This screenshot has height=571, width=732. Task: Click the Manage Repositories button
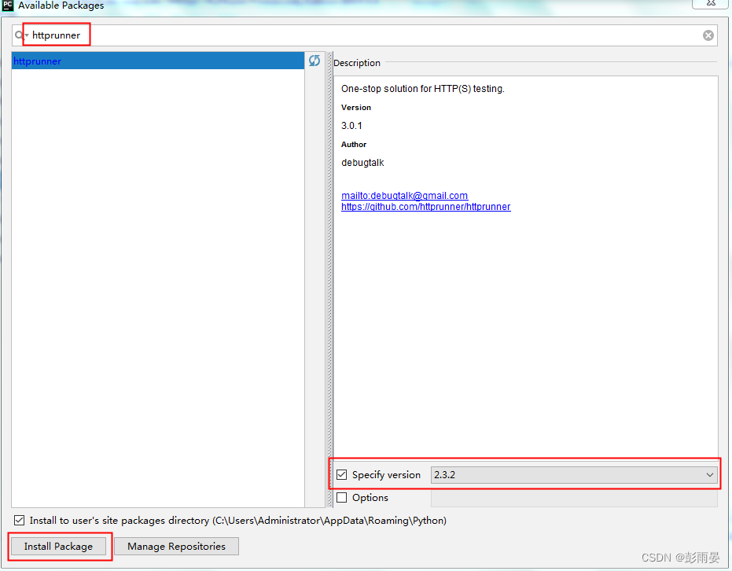[176, 547]
